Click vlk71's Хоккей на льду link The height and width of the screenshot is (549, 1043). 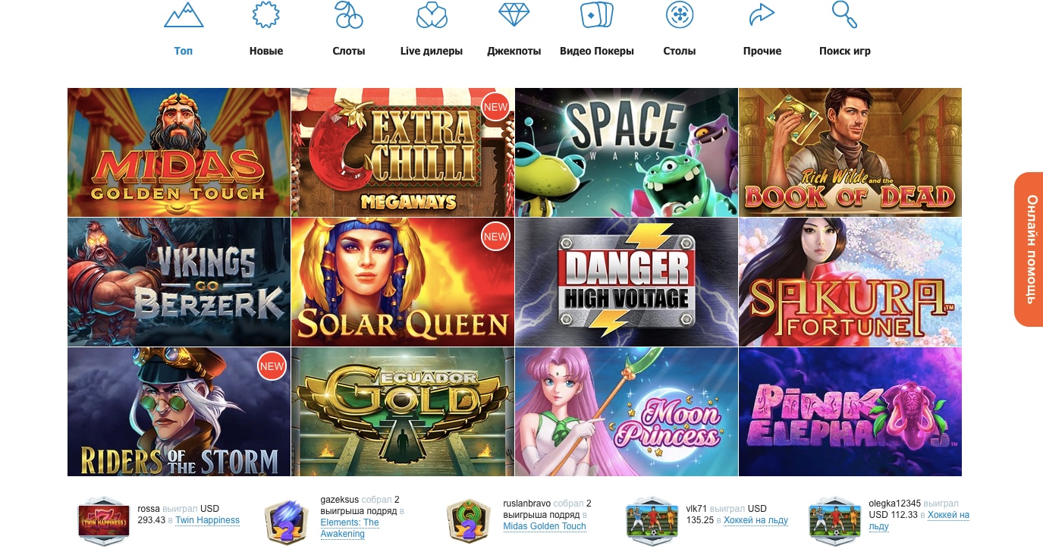point(756,520)
